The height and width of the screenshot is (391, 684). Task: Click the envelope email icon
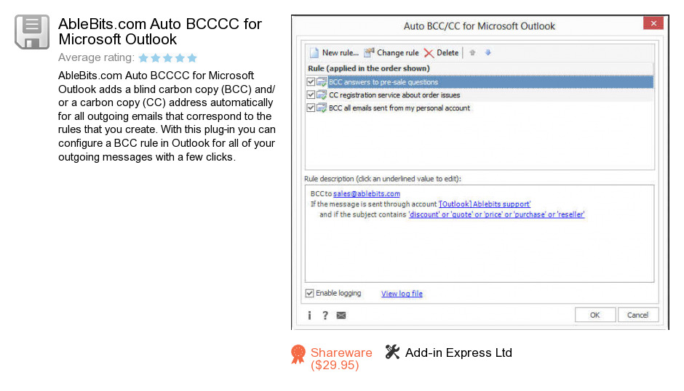(341, 315)
